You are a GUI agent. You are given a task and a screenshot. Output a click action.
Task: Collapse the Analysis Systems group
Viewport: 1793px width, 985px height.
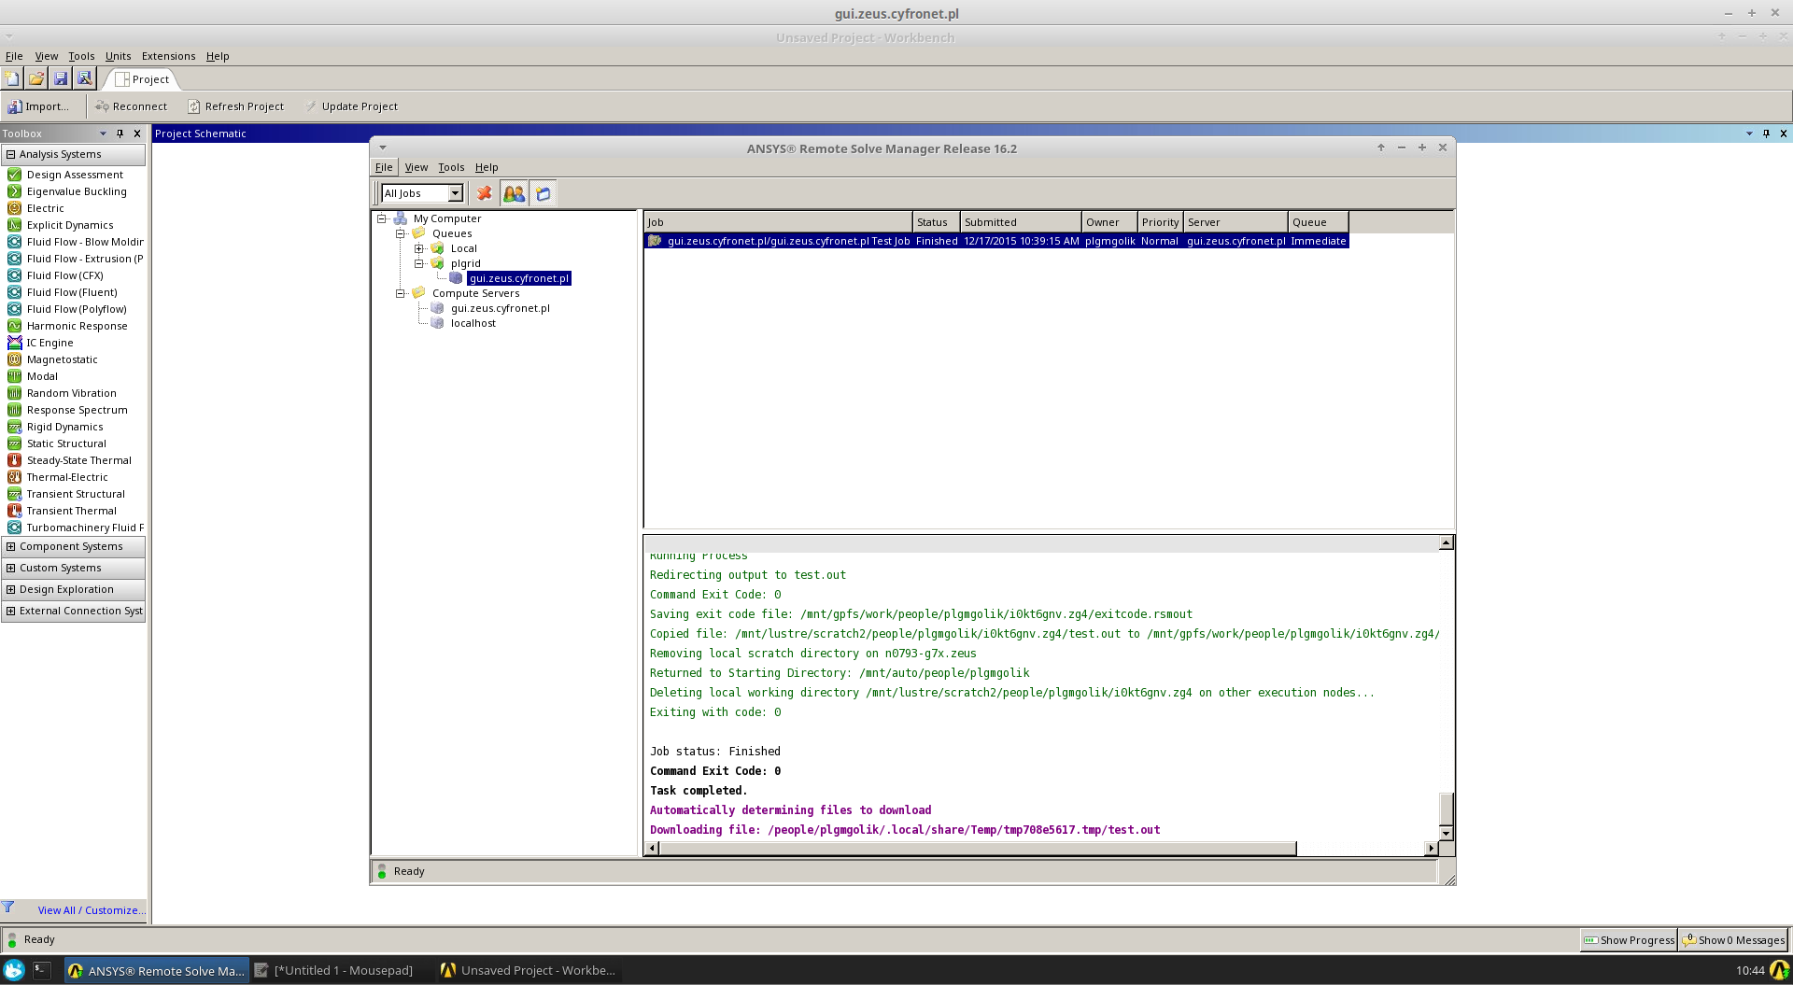pos(10,154)
